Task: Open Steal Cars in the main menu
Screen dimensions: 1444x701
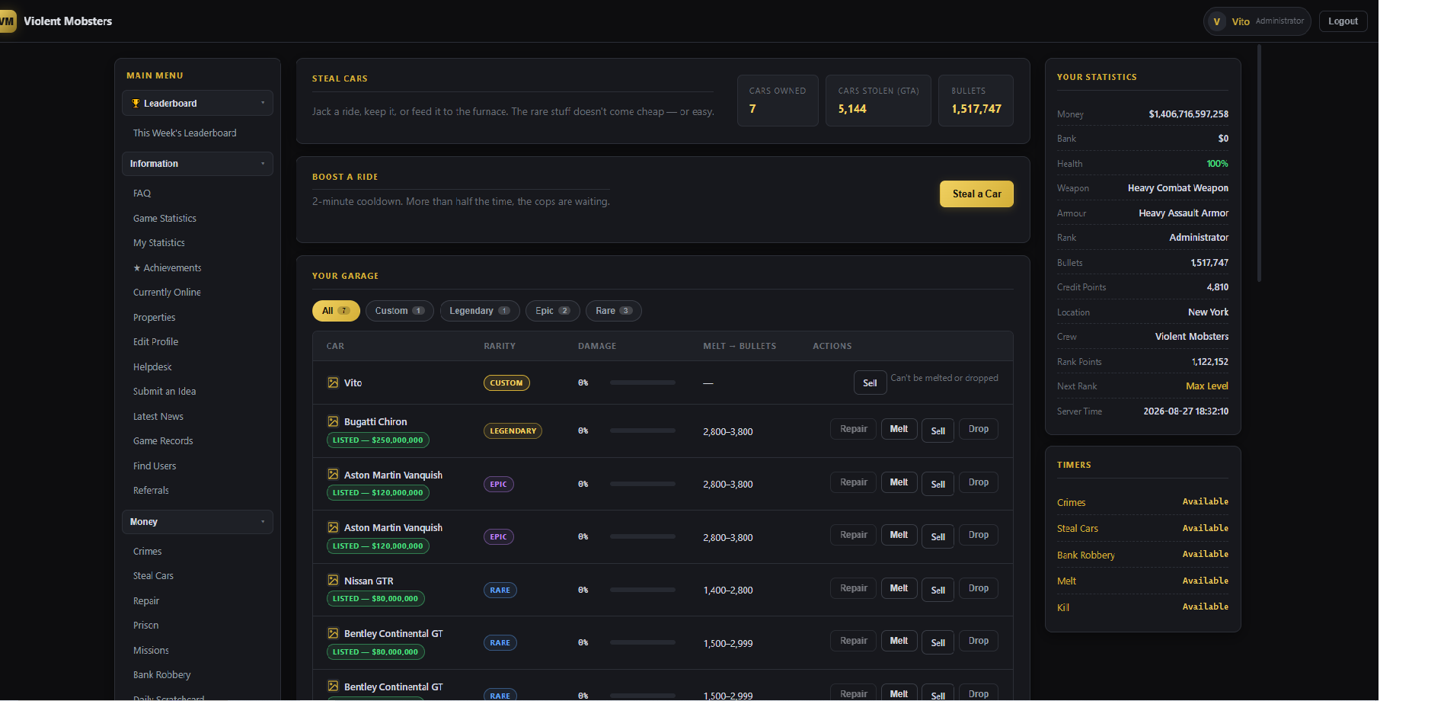Action: [153, 576]
